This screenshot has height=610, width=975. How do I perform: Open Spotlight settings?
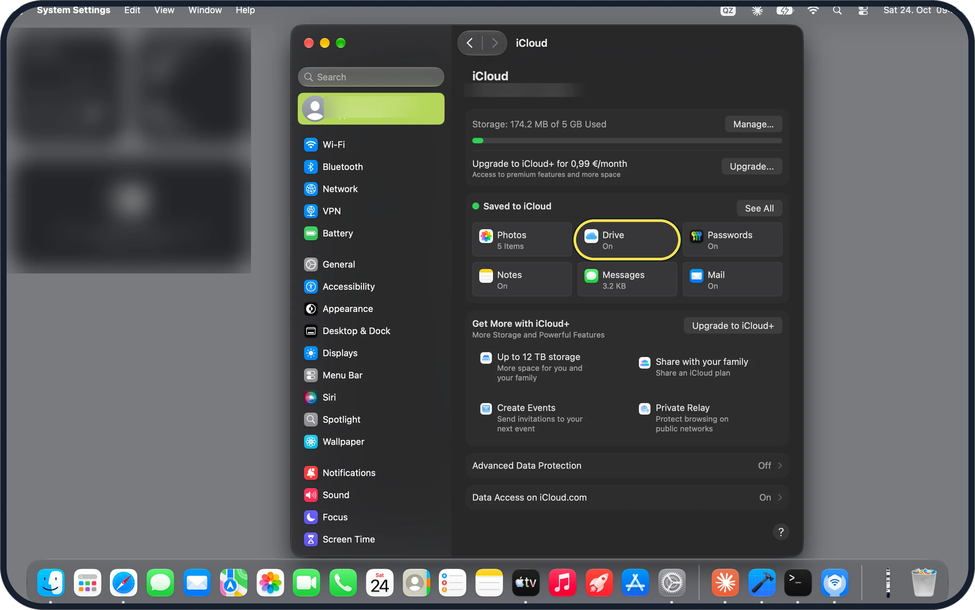(371, 420)
